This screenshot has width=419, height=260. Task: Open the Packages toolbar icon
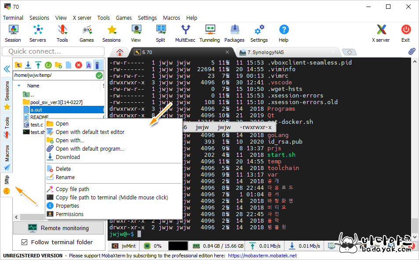(x=235, y=33)
